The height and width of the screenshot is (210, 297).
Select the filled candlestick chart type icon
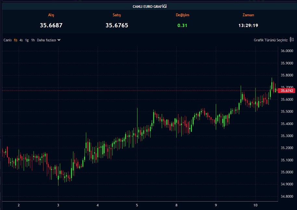click(291, 40)
